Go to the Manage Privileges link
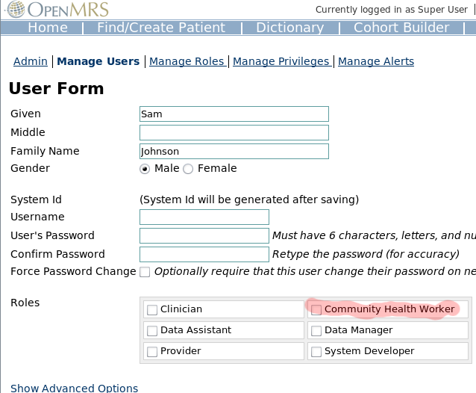Viewport: 476px width, 393px height. point(281,61)
